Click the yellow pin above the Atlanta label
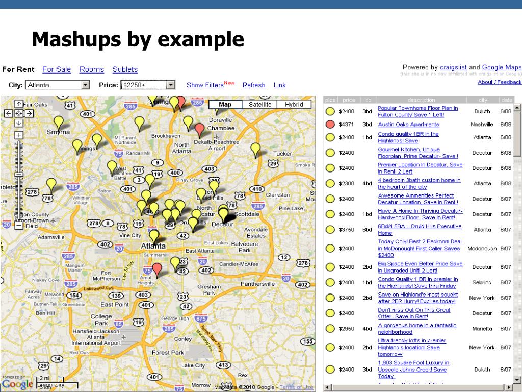Image resolution: width=522 pixels, height=392 pixels. coord(154,236)
